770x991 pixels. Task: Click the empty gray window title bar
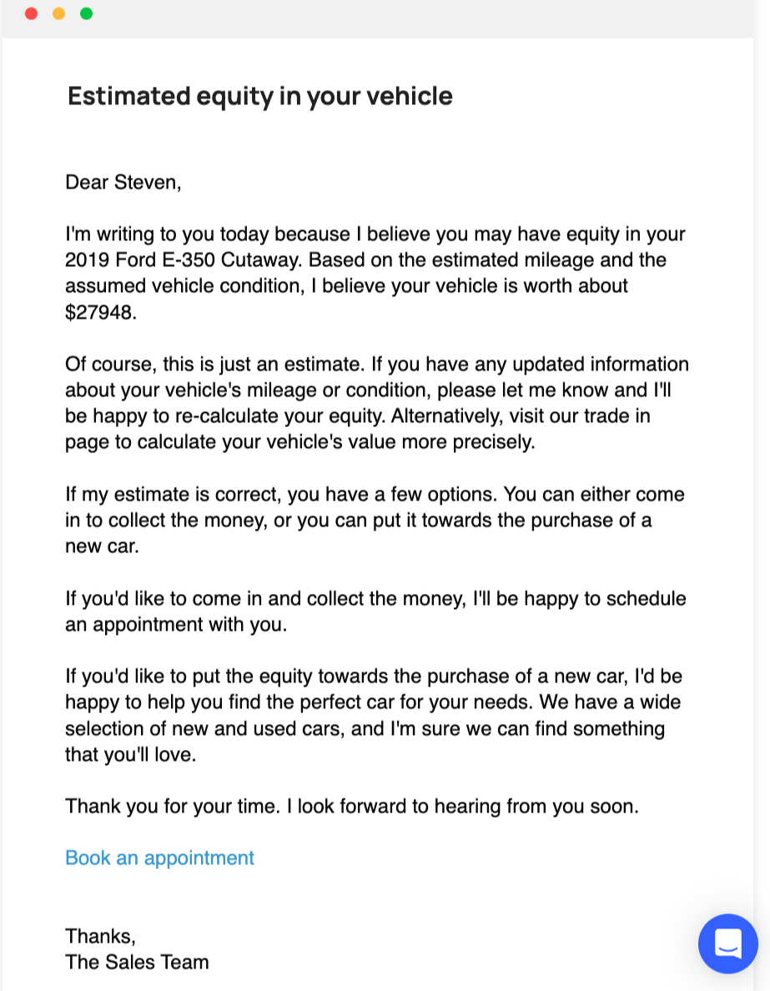[x=417, y=15]
